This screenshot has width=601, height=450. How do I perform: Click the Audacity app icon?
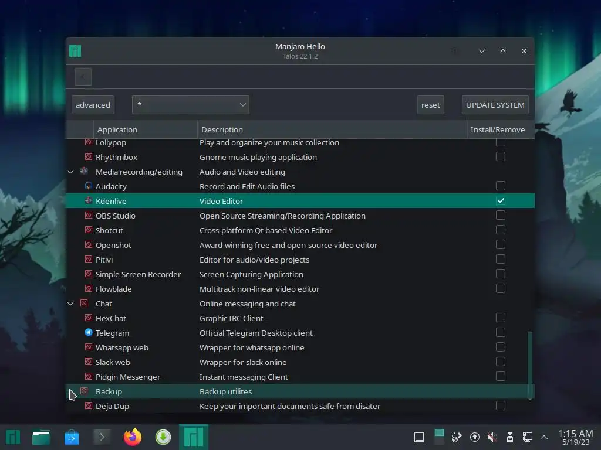pyautogui.click(x=88, y=186)
